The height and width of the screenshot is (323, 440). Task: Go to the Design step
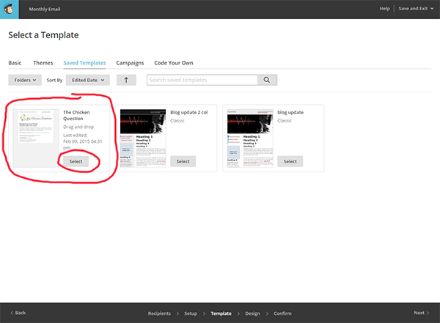(252, 313)
